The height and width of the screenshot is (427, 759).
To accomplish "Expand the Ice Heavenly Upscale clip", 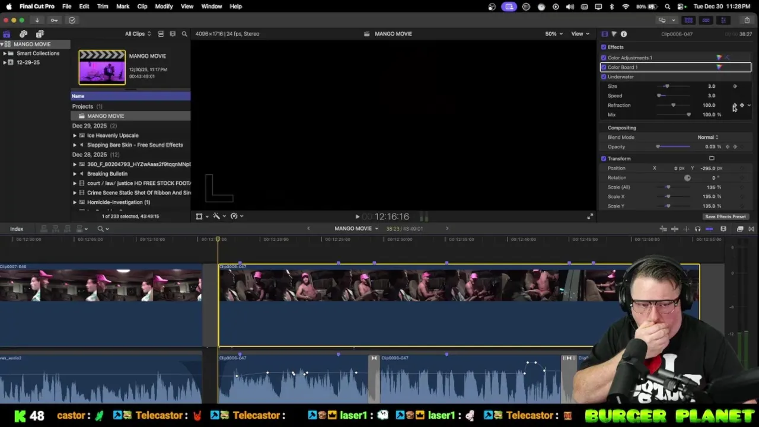I will click(75, 135).
